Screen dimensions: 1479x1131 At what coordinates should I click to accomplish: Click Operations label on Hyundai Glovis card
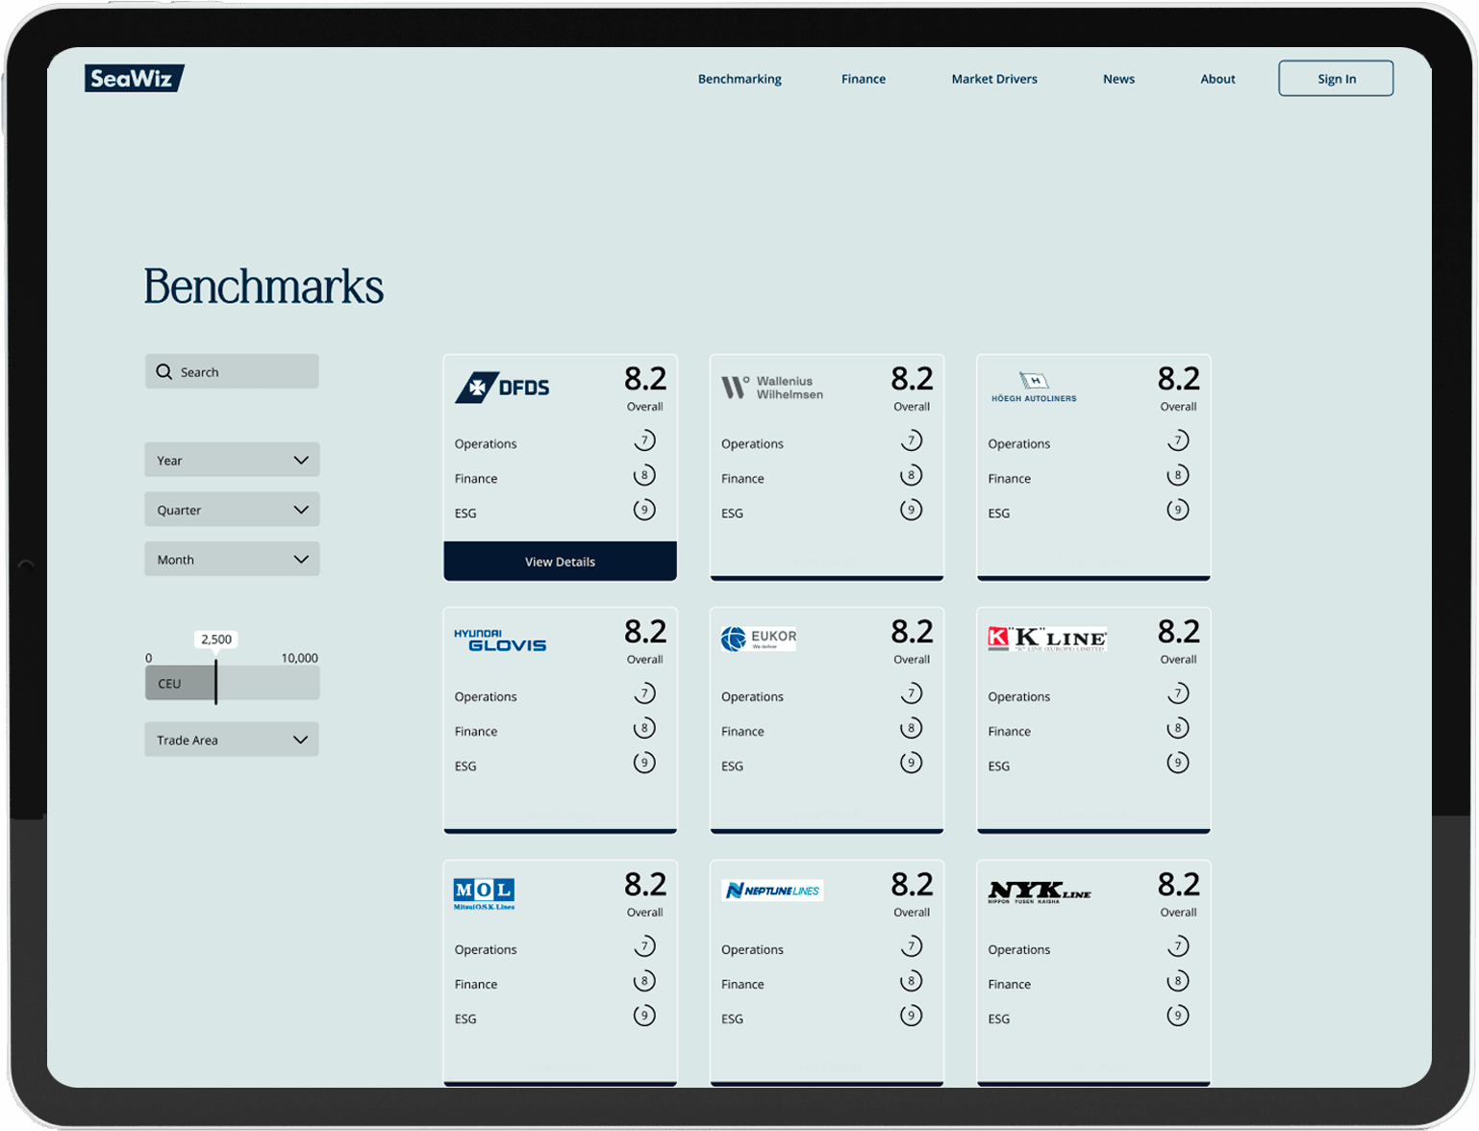click(x=486, y=696)
